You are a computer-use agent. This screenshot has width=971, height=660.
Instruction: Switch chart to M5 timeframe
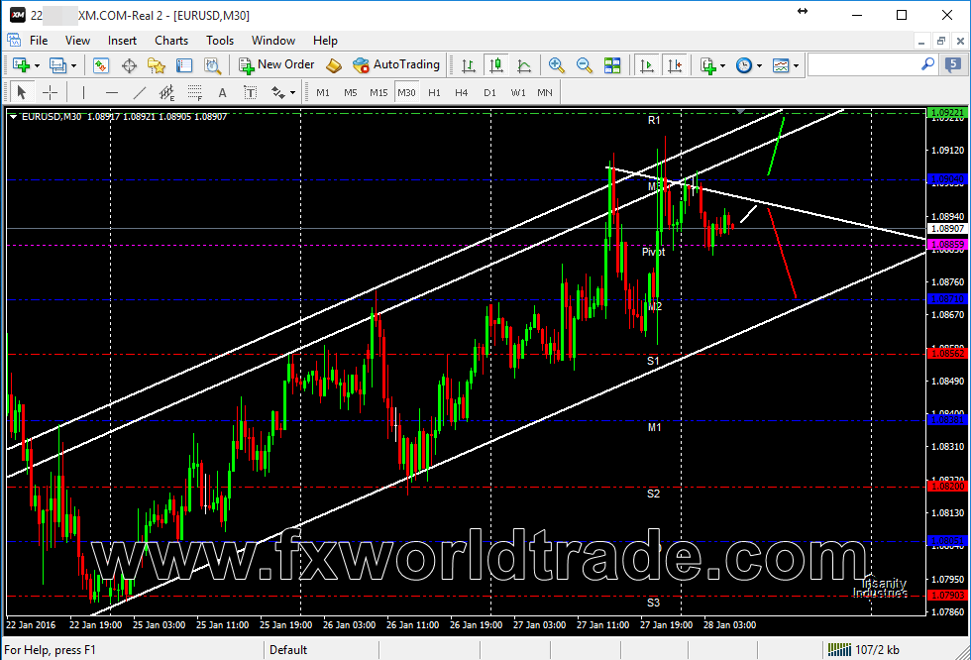click(351, 92)
